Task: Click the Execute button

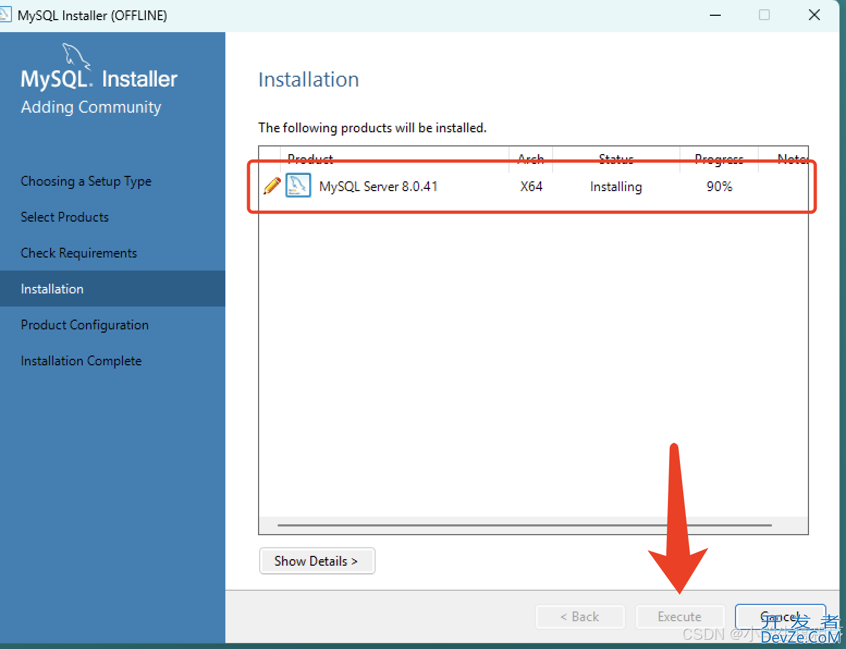Action: 680,617
